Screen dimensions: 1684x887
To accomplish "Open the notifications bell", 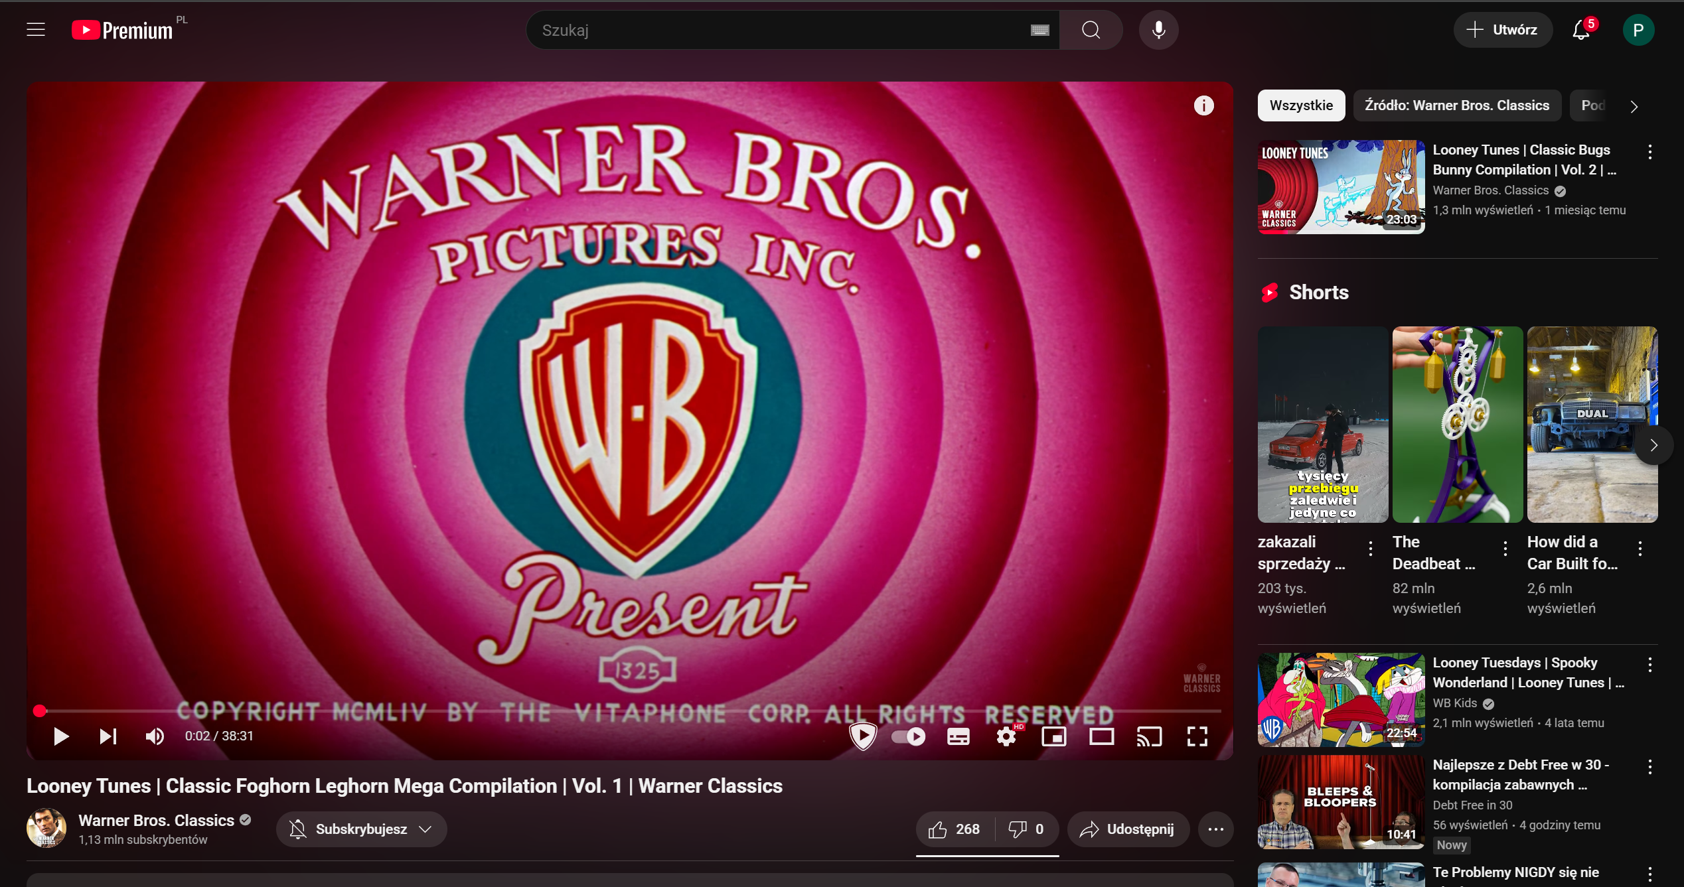I will coord(1581,30).
